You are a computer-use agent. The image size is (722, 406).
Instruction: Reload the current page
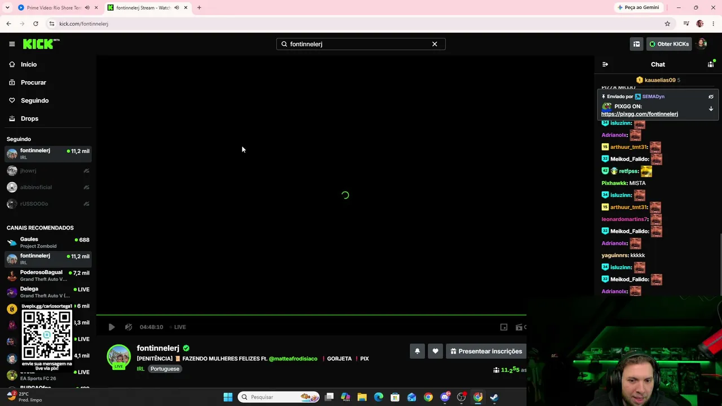[36, 24]
